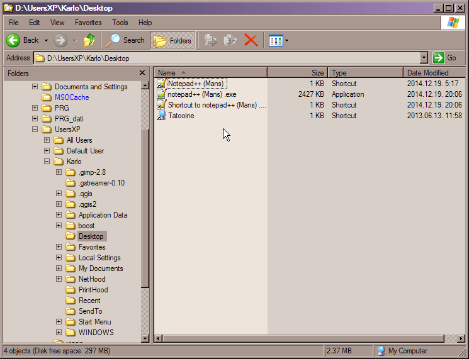
Task: Open Search with the magnifier icon
Action: coord(113,40)
